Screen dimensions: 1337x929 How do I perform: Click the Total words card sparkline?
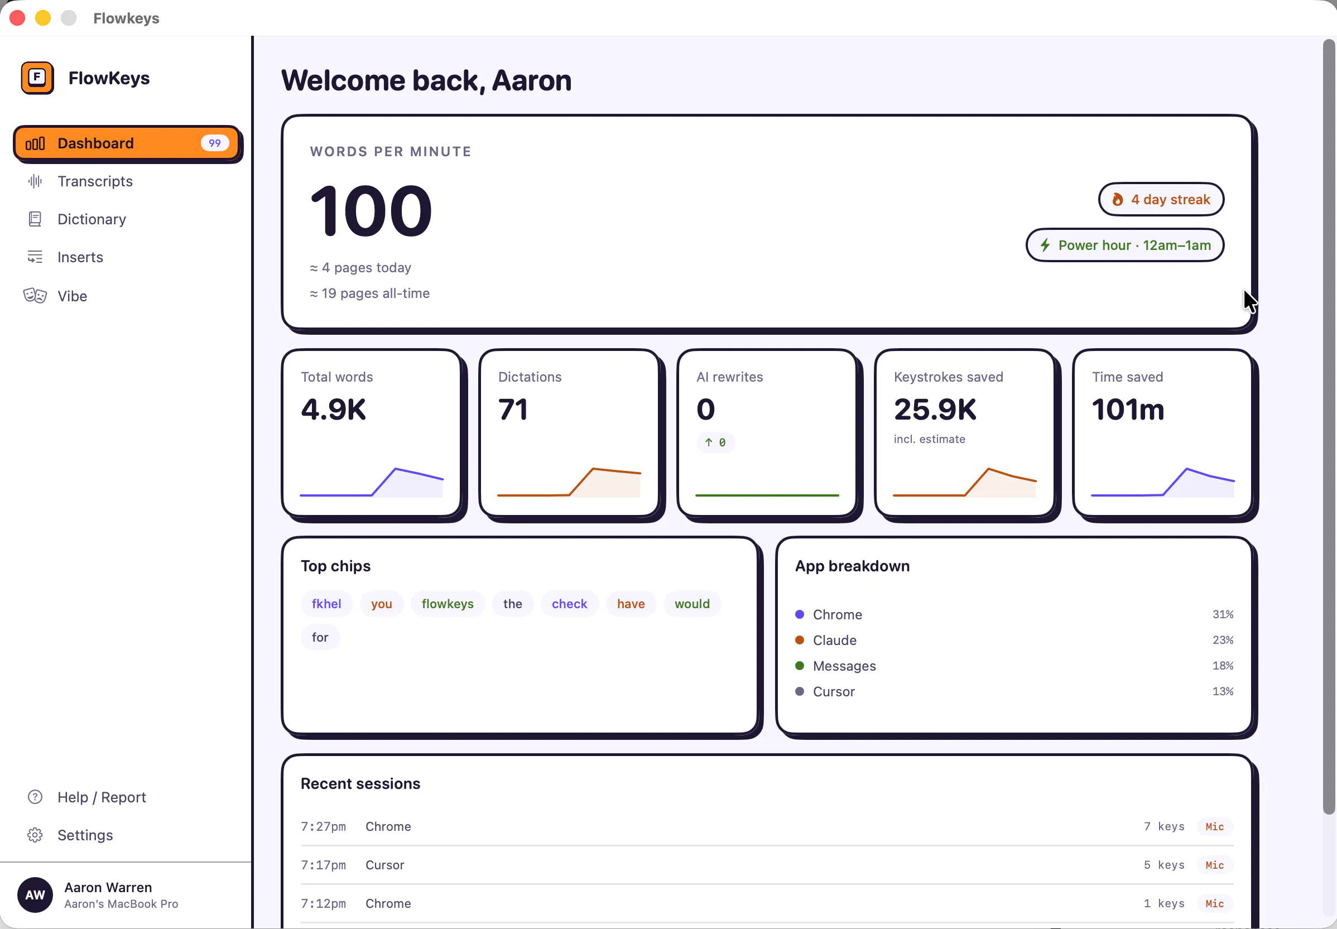(x=371, y=482)
